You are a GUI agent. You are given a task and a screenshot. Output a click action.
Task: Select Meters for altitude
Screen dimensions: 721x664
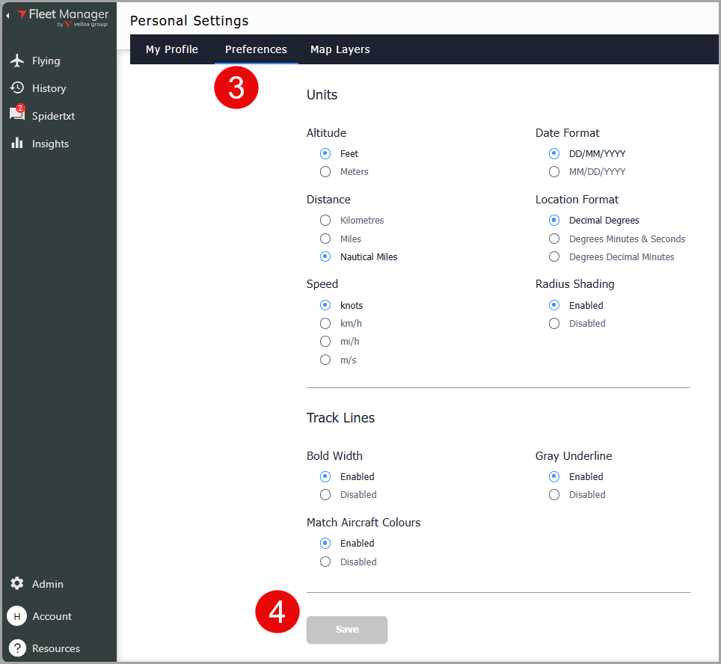(x=325, y=172)
